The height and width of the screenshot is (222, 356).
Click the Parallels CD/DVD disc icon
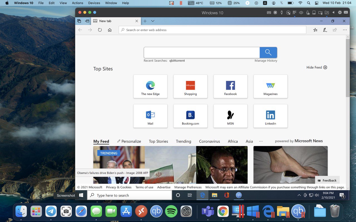[288, 13]
